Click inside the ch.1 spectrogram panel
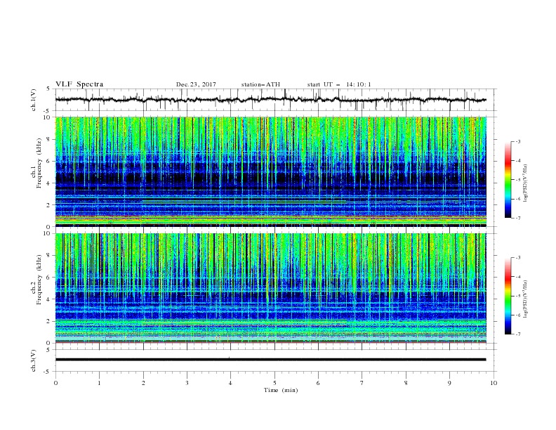556x430 pixels. 271,171
